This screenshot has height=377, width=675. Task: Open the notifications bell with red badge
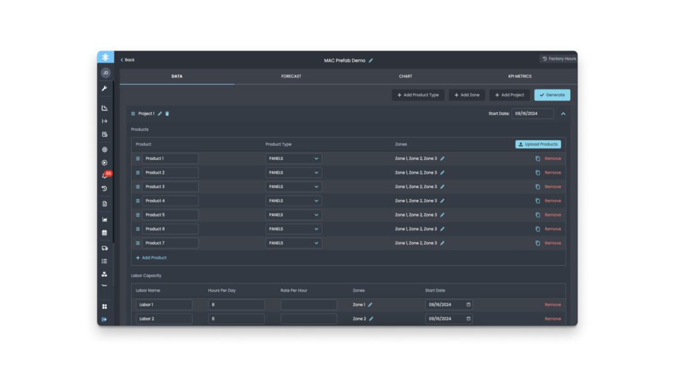click(105, 175)
